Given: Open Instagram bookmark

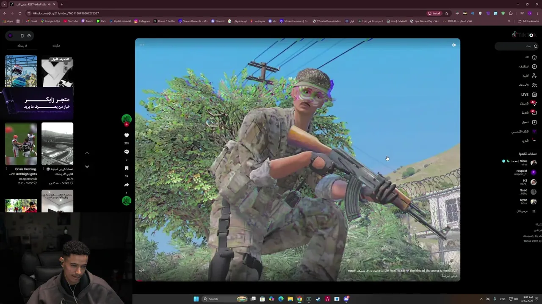Looking at the screenshot, I should coord(142,21).
